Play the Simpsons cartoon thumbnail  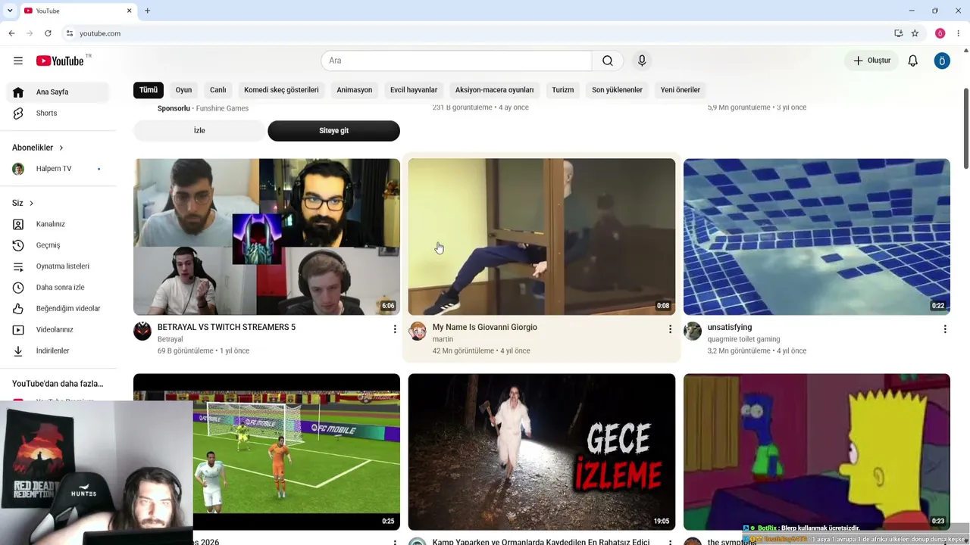click(x=817, y=452)
